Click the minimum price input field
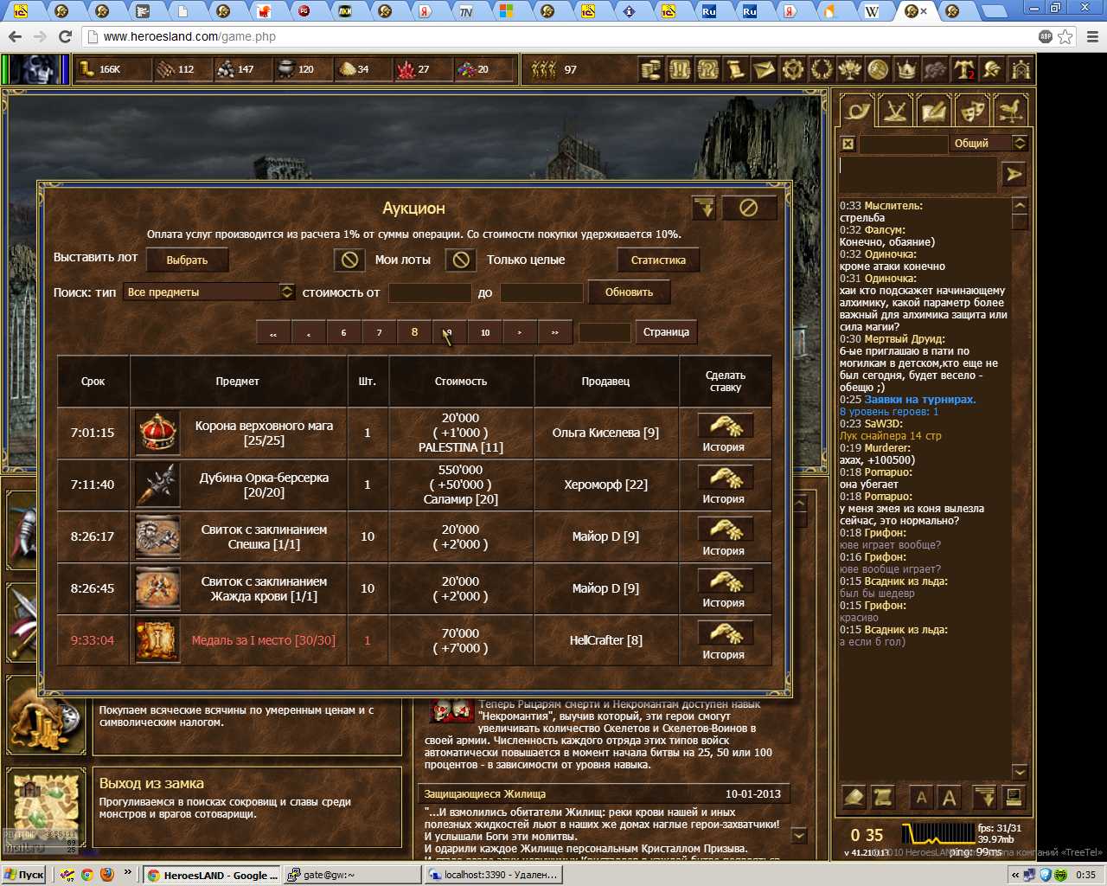 [x=430, y=292]
